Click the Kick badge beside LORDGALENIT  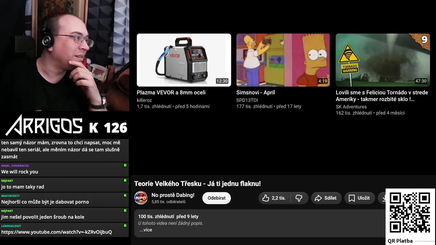click(x=125, y=226)
